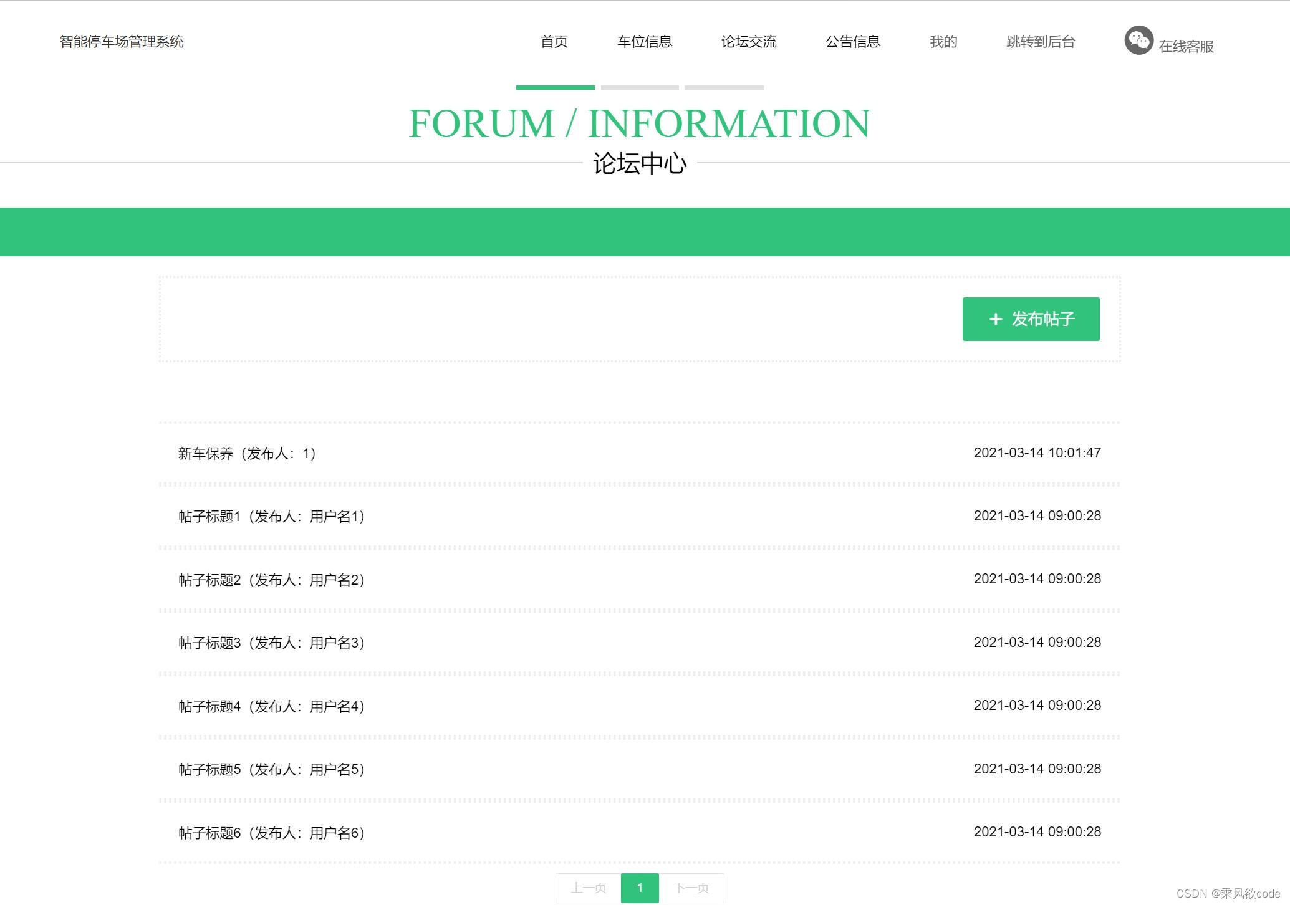This screenshot has height=905, width=1290.
Task: Click the plus icon on publish button
Action: click(x=995, y=319)
